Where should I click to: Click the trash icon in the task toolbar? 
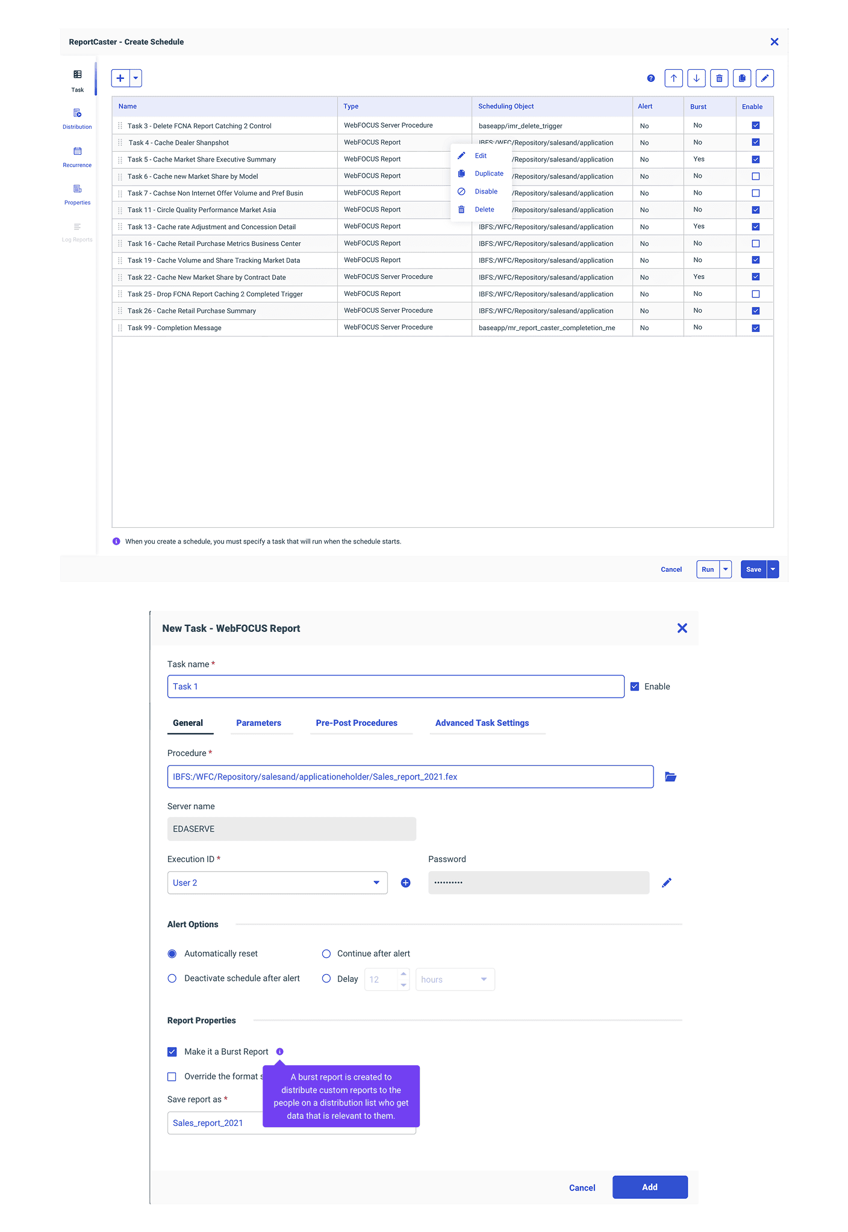[x=719, y=78]
